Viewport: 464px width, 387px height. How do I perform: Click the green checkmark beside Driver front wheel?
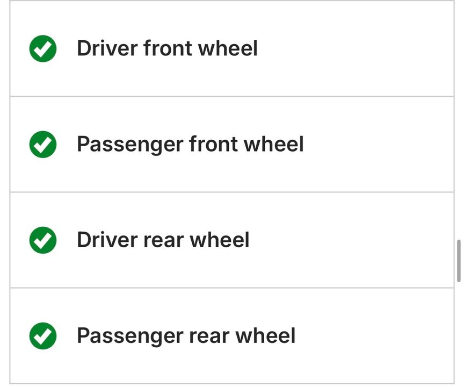[43, 48]
